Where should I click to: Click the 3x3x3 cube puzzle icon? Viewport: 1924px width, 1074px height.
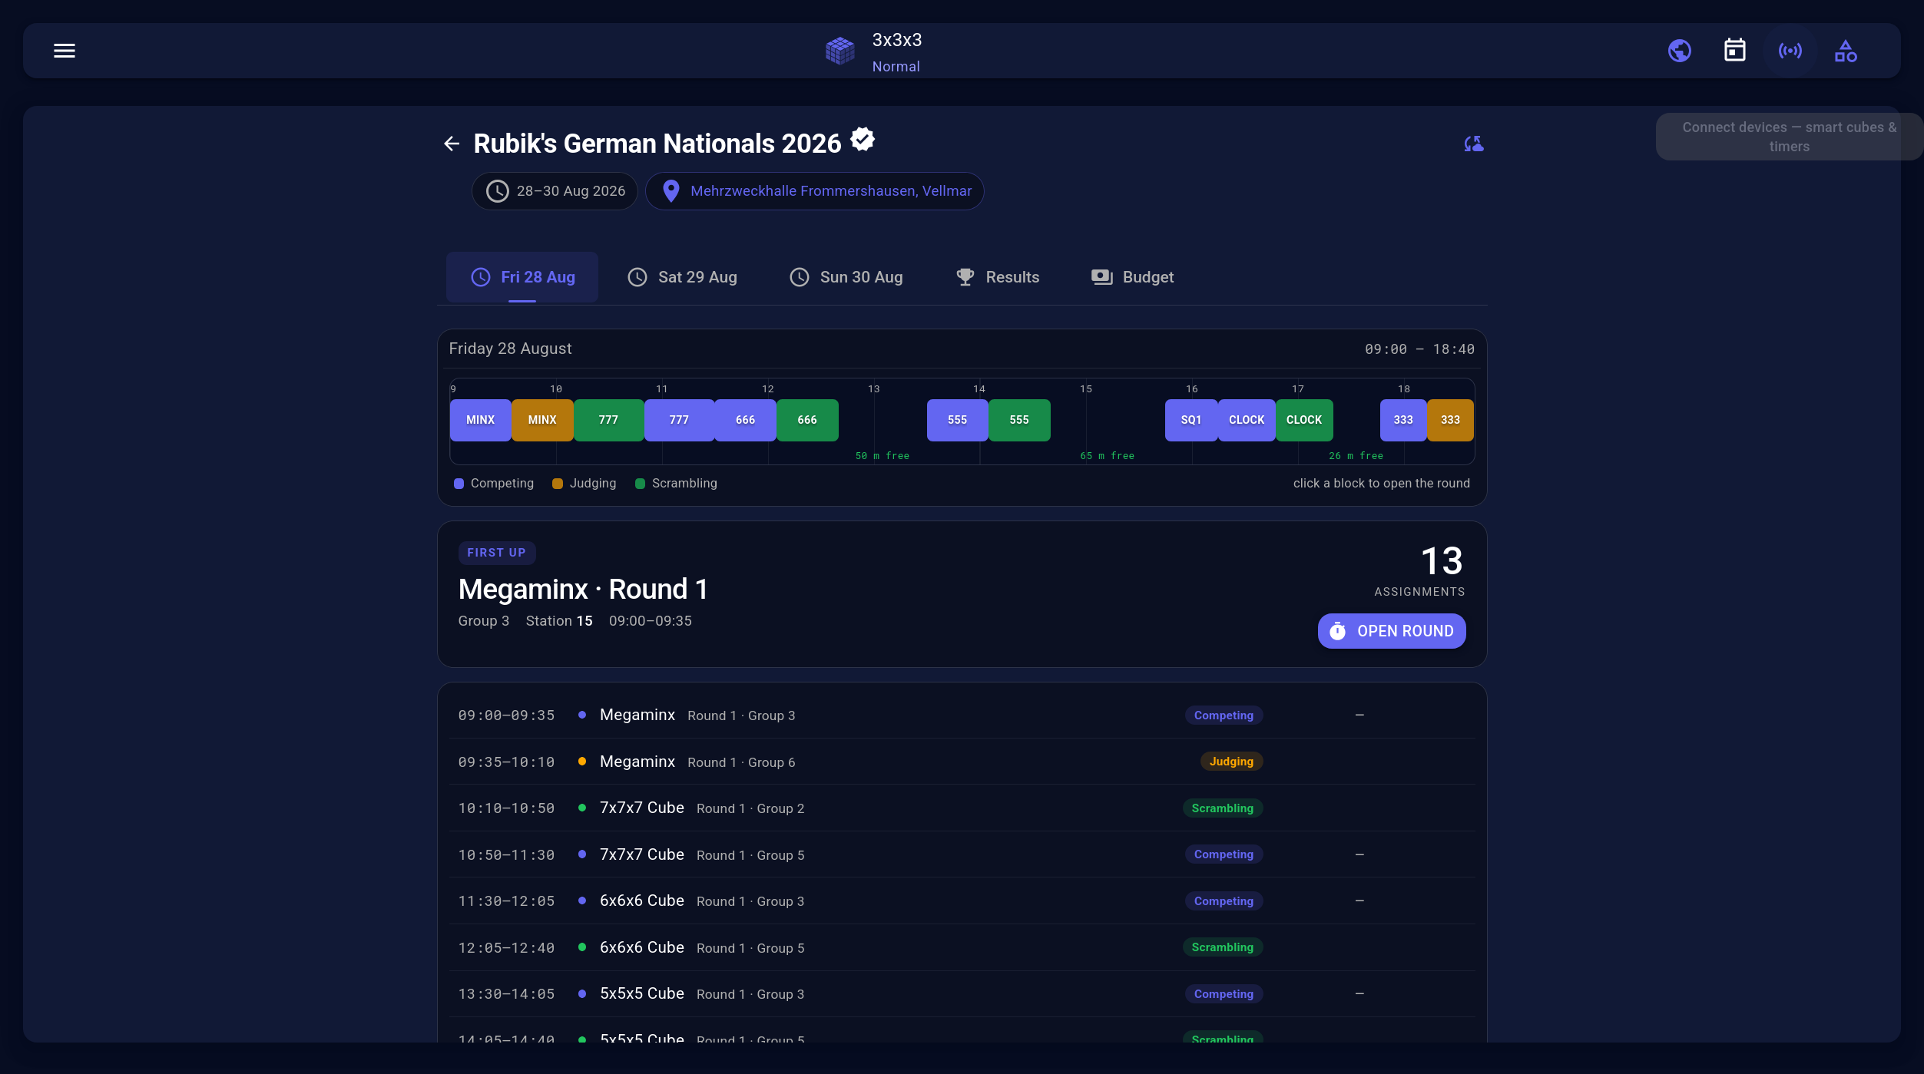[839, 51]
